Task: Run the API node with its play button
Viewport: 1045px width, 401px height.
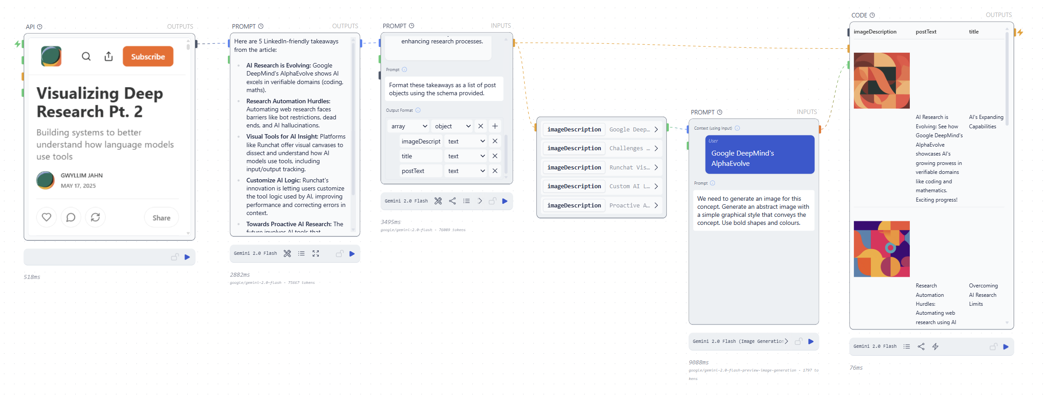Action: pos(187,257)
